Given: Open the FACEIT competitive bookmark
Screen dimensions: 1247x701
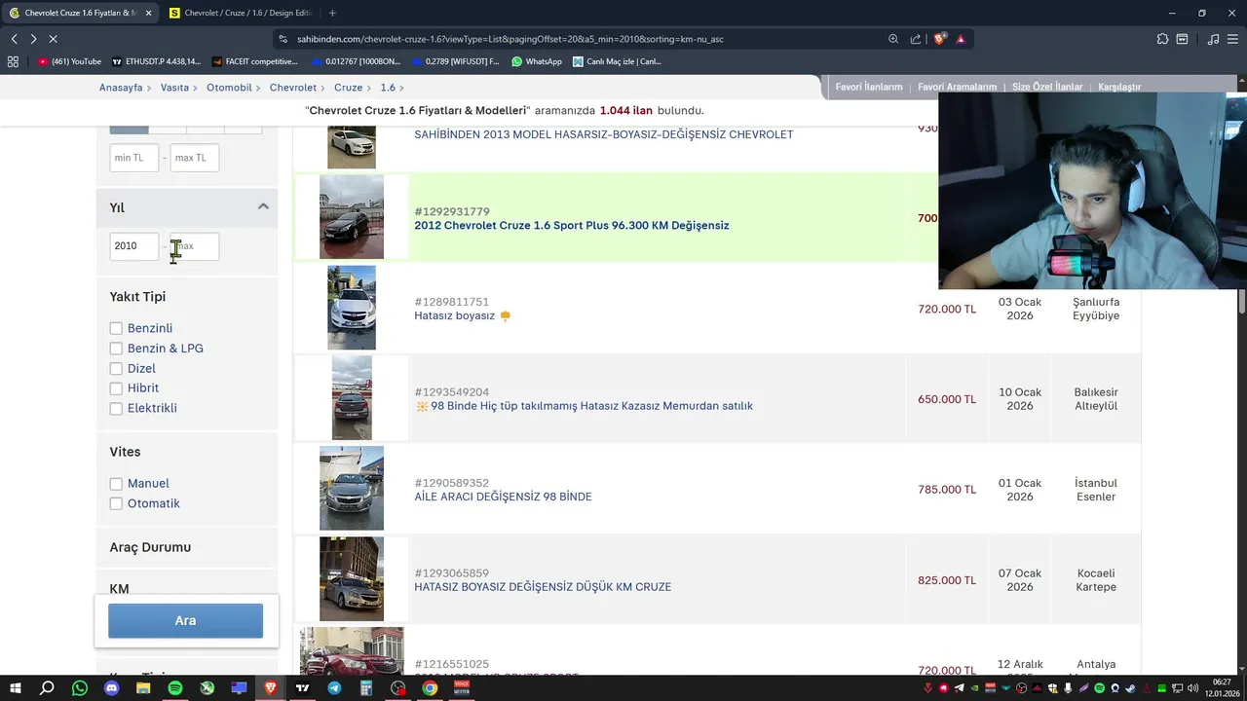Looking at the screenshot, I should click(253, 61).
